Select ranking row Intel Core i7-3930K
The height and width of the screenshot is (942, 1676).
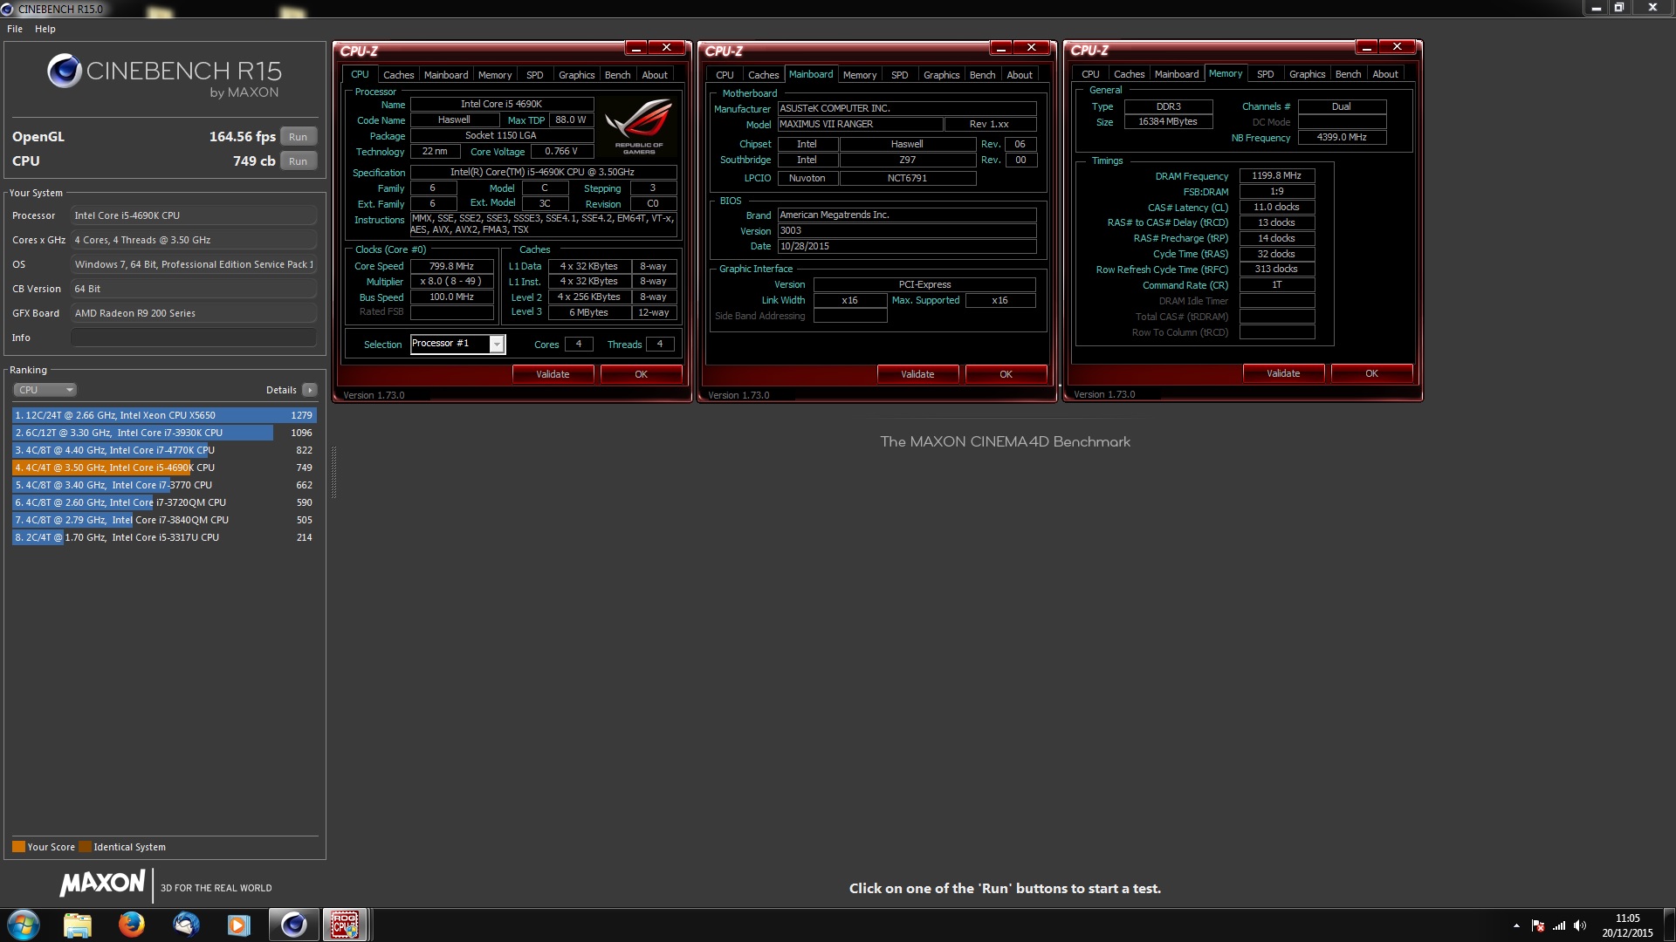[x=164, y=433]
